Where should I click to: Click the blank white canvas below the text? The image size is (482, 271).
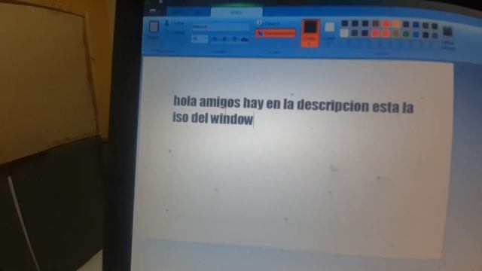pyautogui.click(x=292, y=184)
